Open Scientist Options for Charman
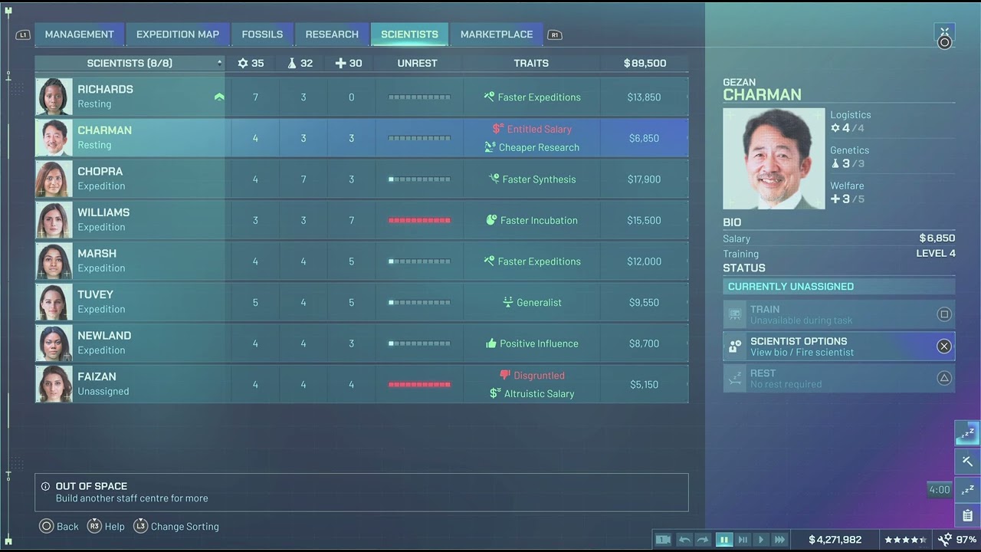981x552 pixels. tap(839, 347)
